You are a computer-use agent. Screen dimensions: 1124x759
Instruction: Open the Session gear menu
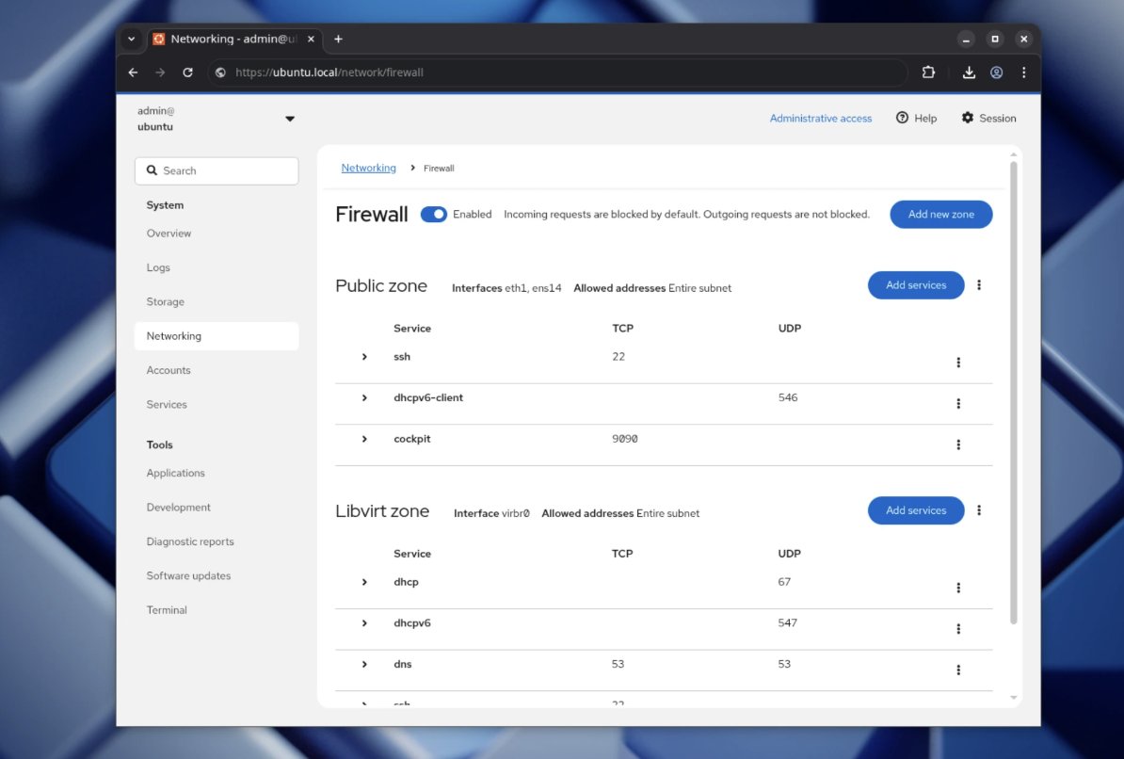968,118
